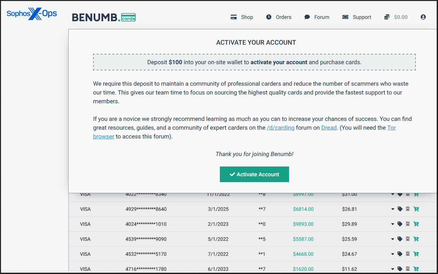Click the F02E glyph icon on row 9090
Viewport: 438px width, 274px height.
click(408, 239)
